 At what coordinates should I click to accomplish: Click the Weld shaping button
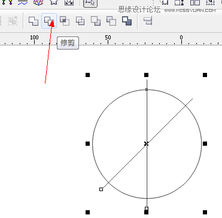pos(34,21)
